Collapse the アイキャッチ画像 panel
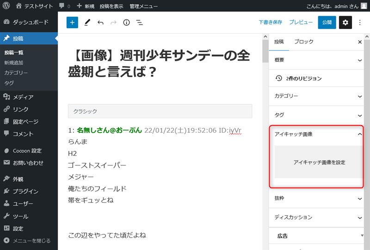The height and width of the screenshot is (250, 370). pyautogui.click(x=316, y=134)
